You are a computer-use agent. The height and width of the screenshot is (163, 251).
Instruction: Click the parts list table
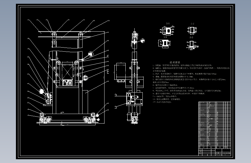pyautogui.click(x=215, y=125)
